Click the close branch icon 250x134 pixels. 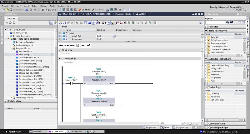pyautogui.click(x=88, y=45)
